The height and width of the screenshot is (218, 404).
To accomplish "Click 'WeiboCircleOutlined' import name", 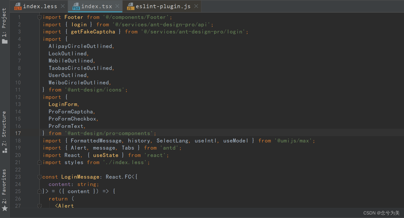I will (79, 83).
